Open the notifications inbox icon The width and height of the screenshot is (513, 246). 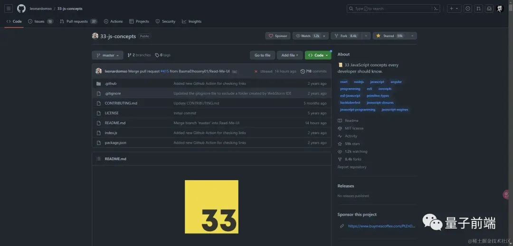point(489,9)
